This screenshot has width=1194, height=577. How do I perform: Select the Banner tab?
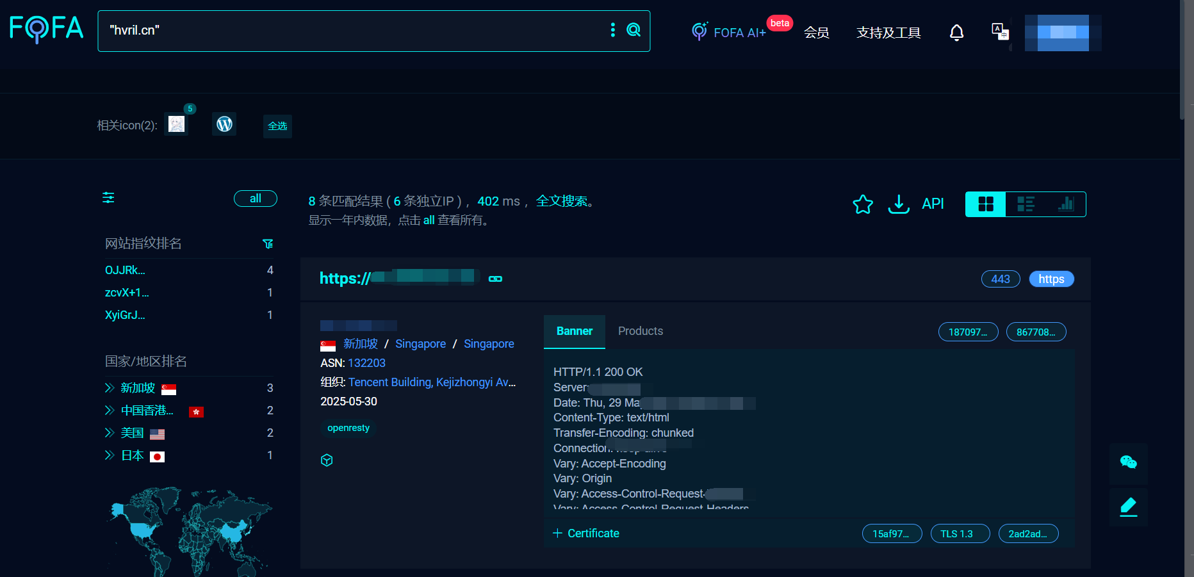point(575,331)
